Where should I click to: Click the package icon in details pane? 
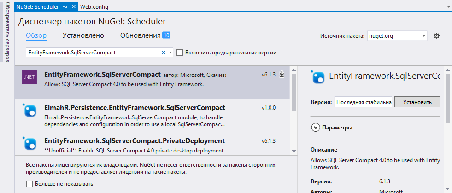point(318,77)
